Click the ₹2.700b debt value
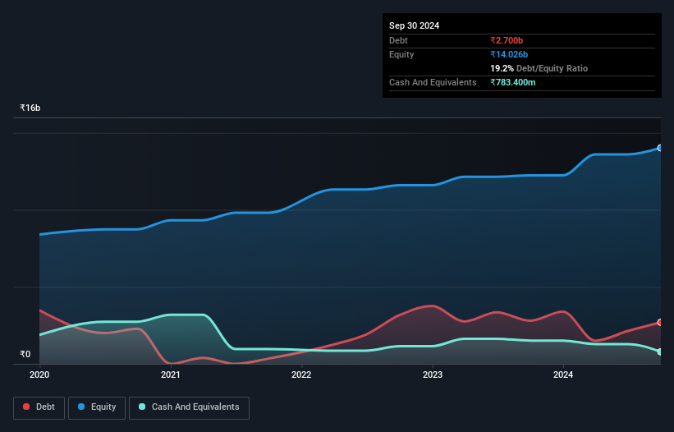674x432 pixels. (x=507, y=40)
